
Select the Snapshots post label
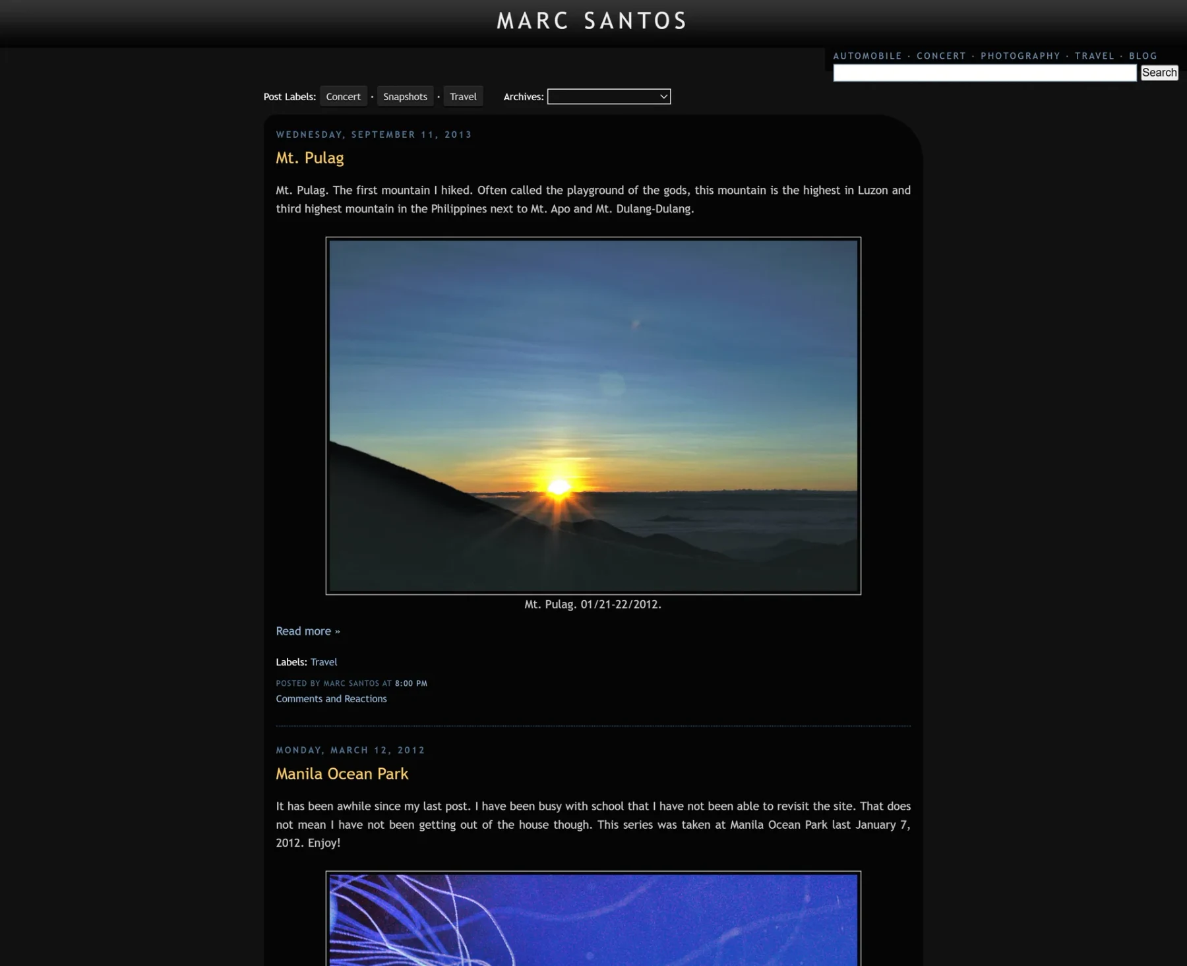coord(405,96)
